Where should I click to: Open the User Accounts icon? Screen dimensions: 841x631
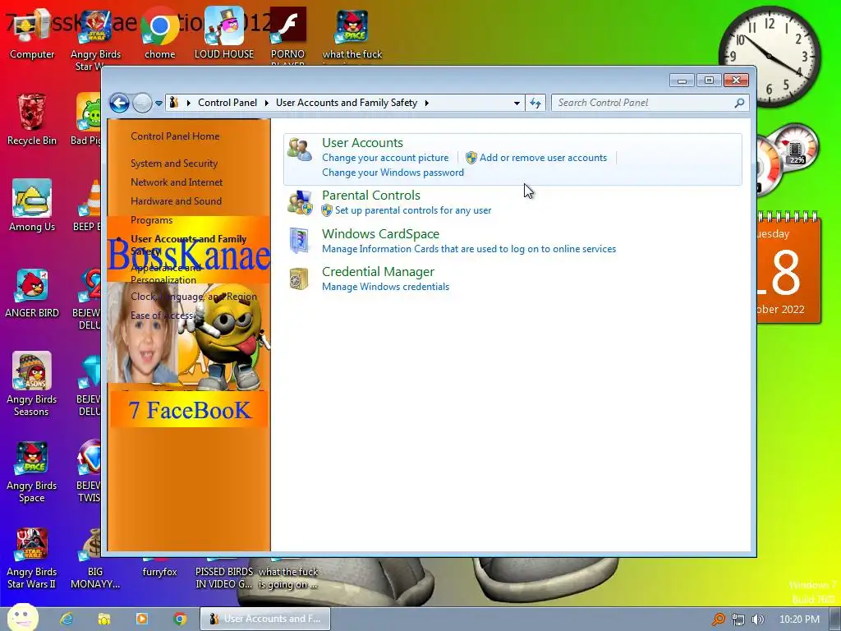pyautogui.click(x=299, y=150)
